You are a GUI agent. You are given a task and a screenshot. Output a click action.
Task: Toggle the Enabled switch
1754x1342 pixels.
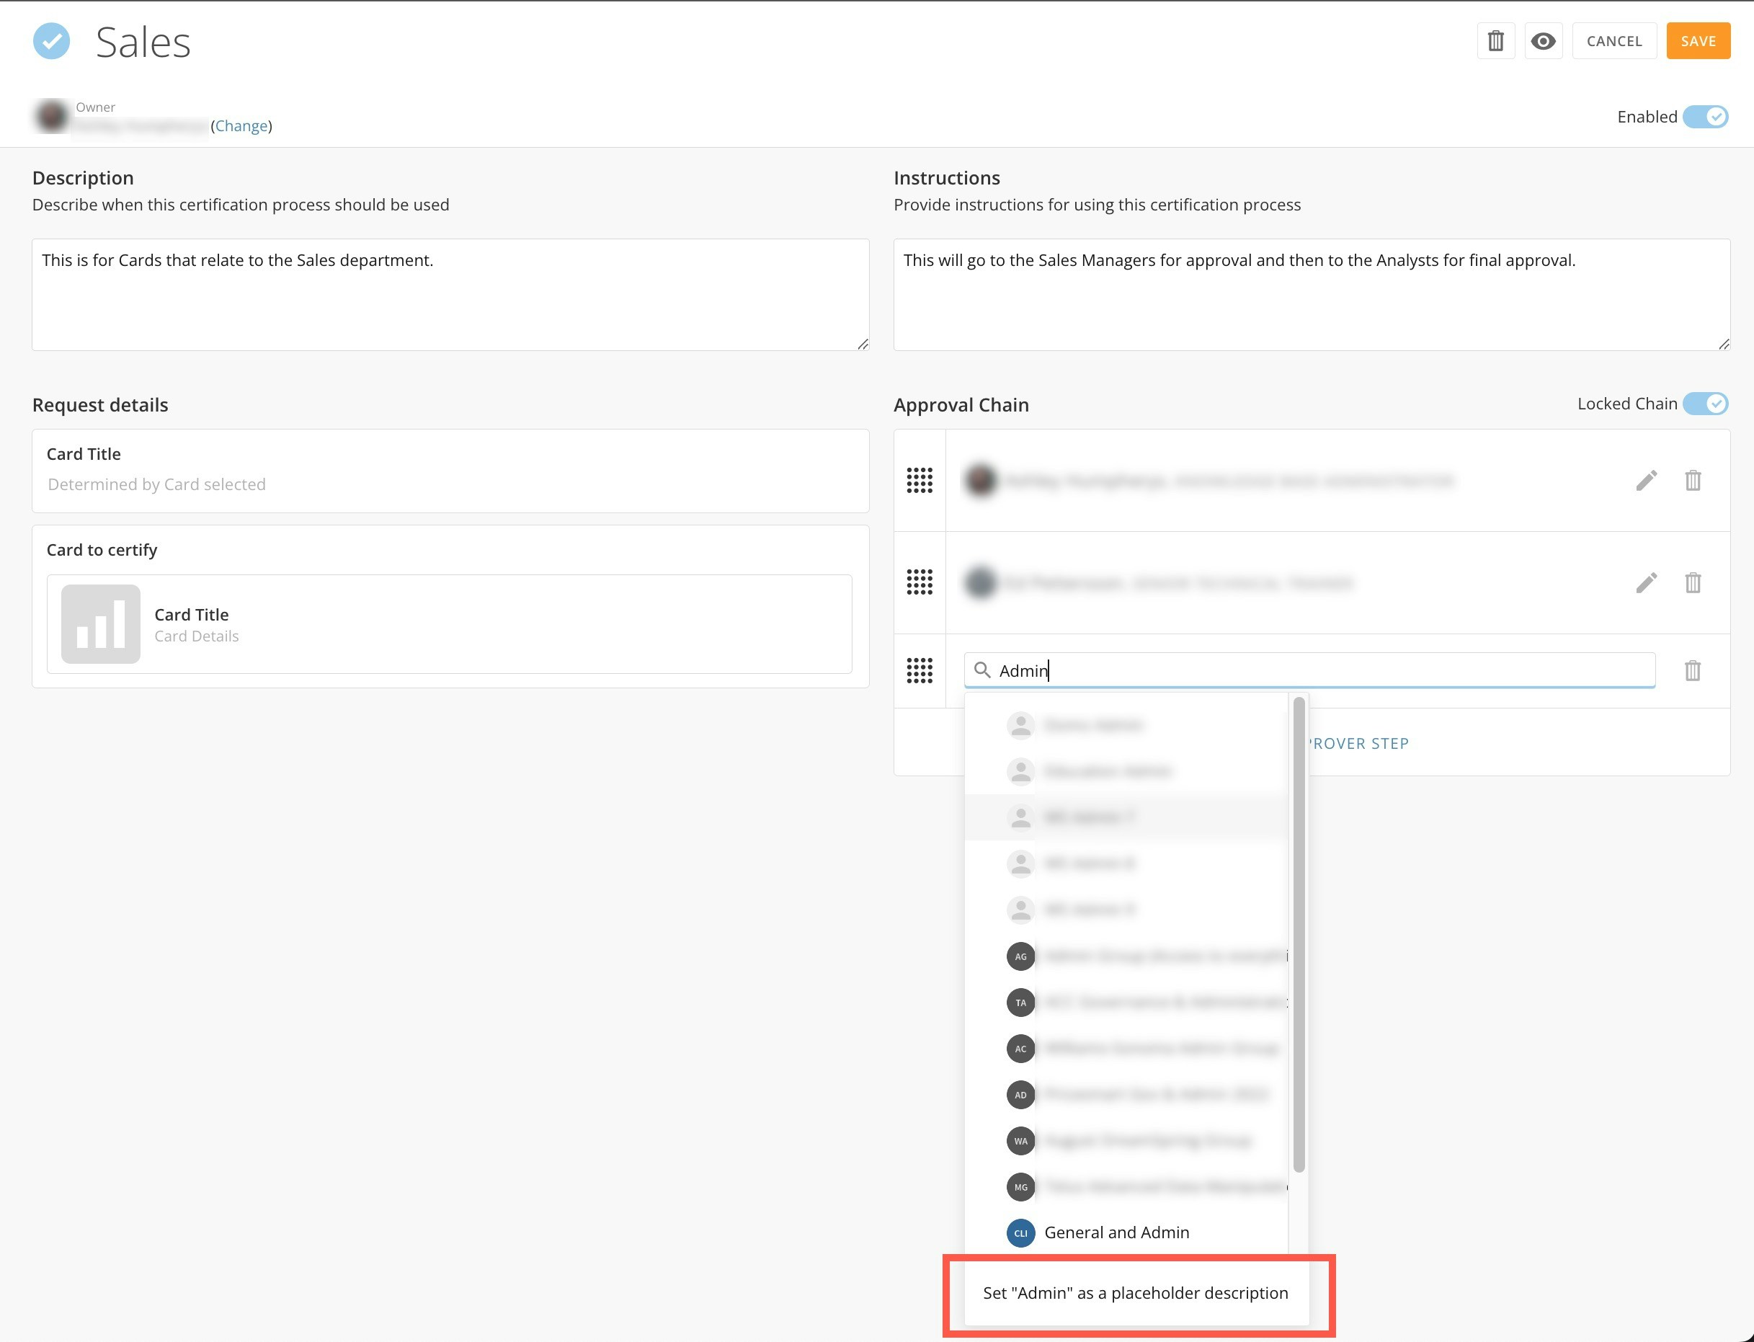point(1704,117)
